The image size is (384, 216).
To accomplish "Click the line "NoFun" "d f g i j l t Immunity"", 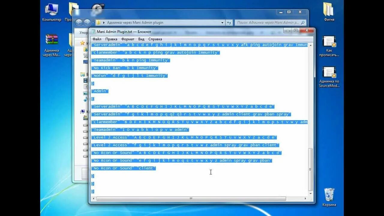I will pyautogui.click(x=130, y=76).
